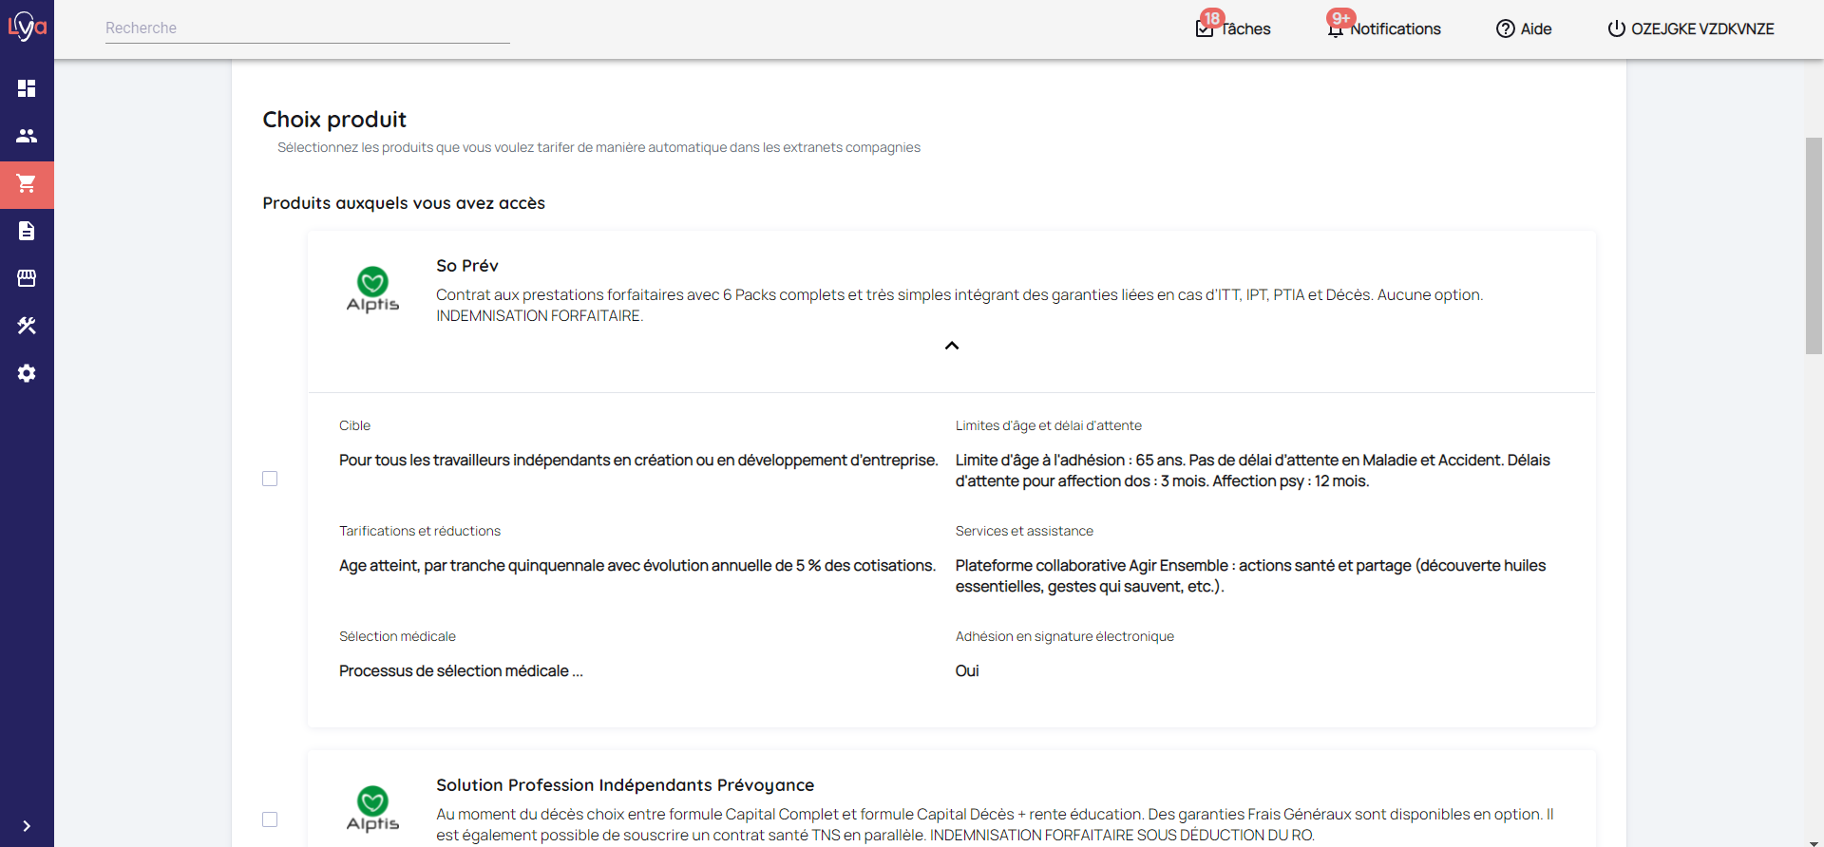1824x847 pixels.
Task: Click the Alptis logo of So Prév
Action: pyautogui.click(x=372, y=290)
